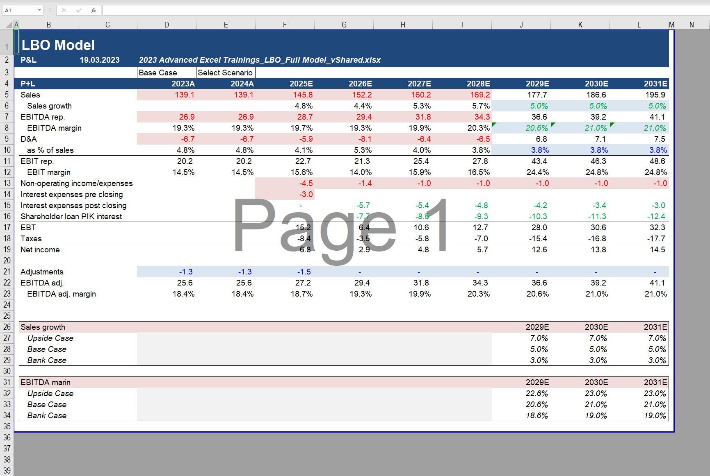Select the Upside Case 22.6% margin cell
The width and height of the screenshot is (710, 476).
click(x=536, y=393)
